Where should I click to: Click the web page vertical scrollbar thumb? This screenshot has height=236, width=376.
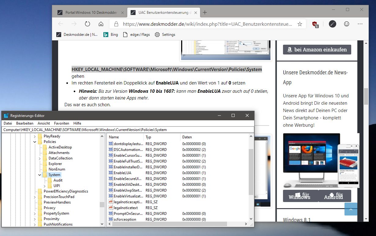(366, 97)
